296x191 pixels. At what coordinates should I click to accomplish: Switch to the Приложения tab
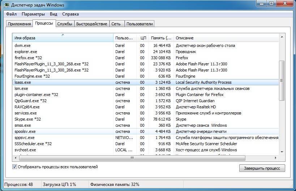point(20,24)
